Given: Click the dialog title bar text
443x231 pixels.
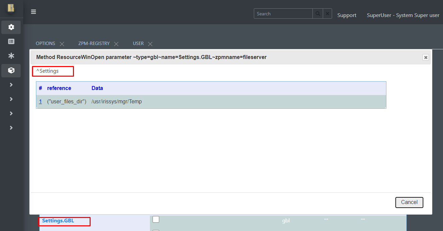Looking at the screenshot, I should [x=151, y=57].
